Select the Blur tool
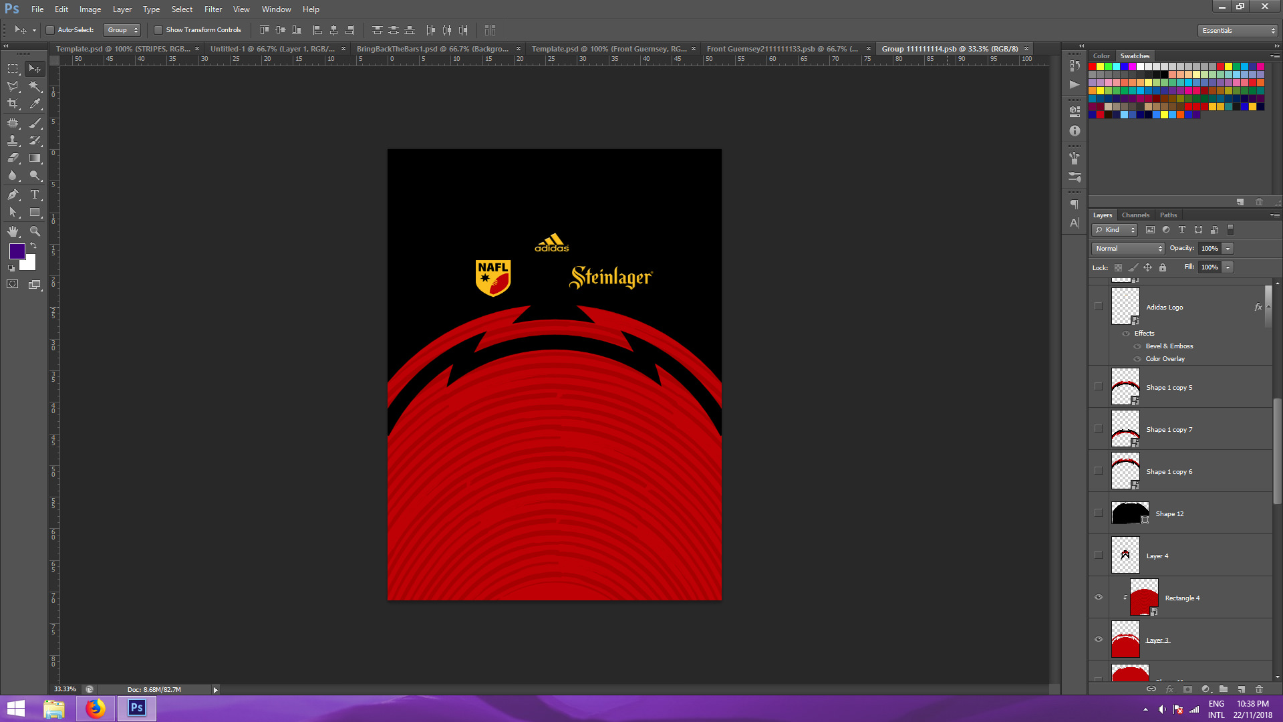Image resolution: width=1283 pixels, height=722 pixels. click(x=13, y=175)
